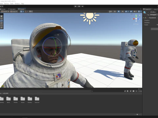The width and height of the screenshot is (158, 118).
Task: Click the red X axis on the orientation gizmo
Action: coord(134,19)
